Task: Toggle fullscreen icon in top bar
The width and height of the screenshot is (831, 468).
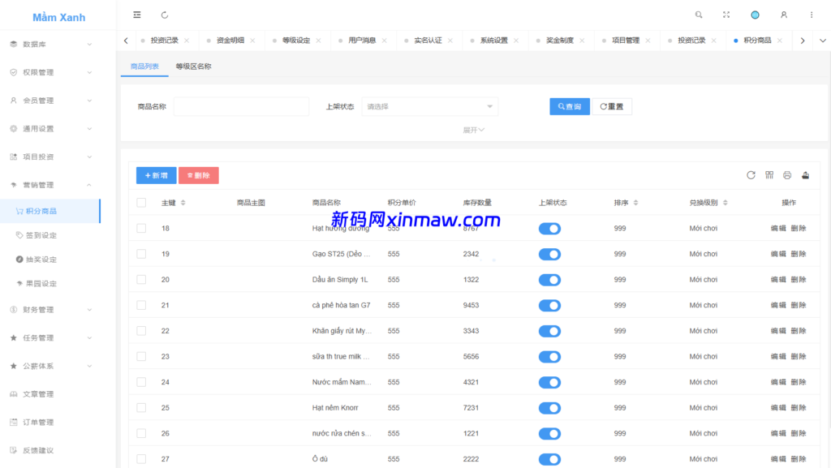Action: pyautogui.click(x=726, y=15)
